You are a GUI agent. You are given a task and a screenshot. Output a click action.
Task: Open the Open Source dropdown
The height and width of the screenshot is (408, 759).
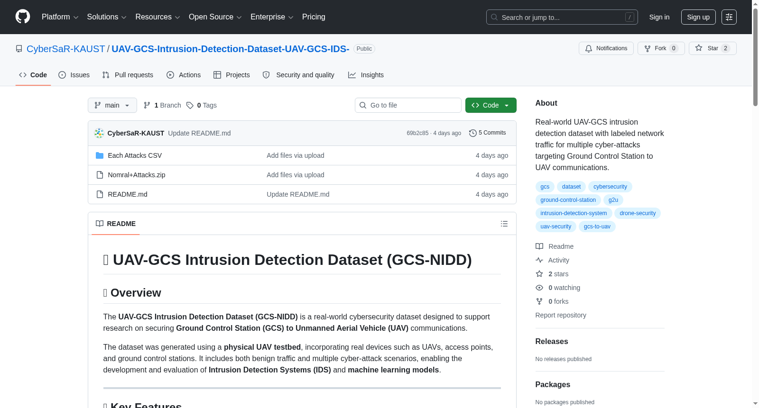coord(215,17)
